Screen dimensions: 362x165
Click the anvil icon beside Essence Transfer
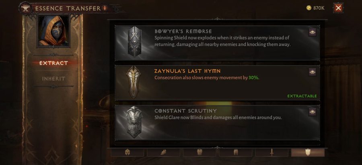coord(25,8)
